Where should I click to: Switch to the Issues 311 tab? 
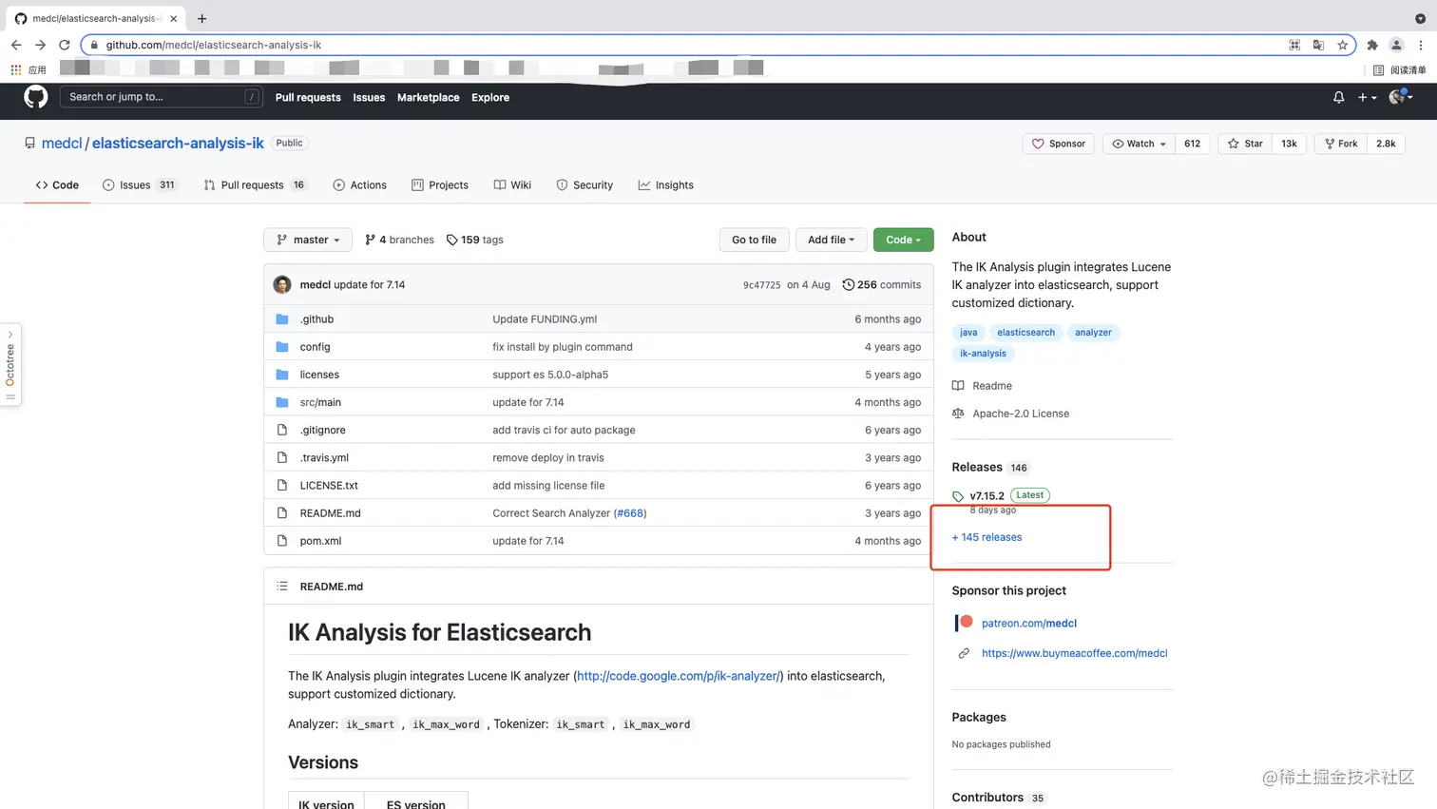point(140,185)
